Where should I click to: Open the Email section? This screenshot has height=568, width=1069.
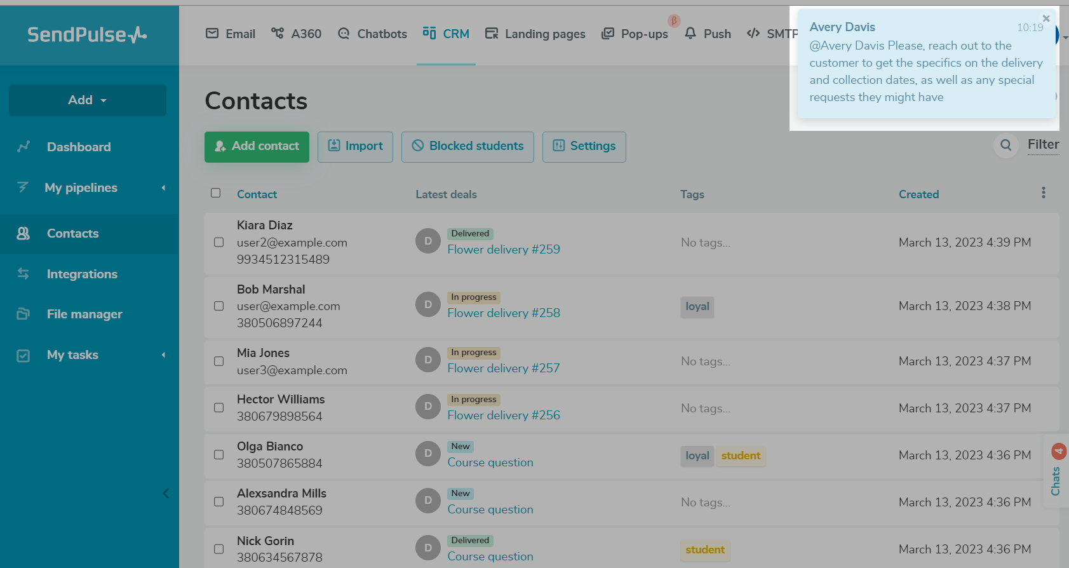pyautogui.click(x=231, y=34)
